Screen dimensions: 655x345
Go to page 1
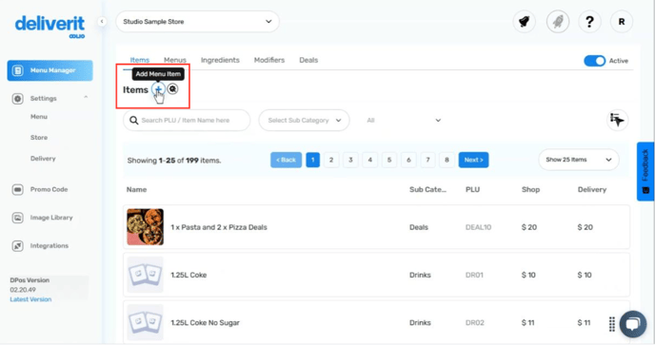[313, 160]
